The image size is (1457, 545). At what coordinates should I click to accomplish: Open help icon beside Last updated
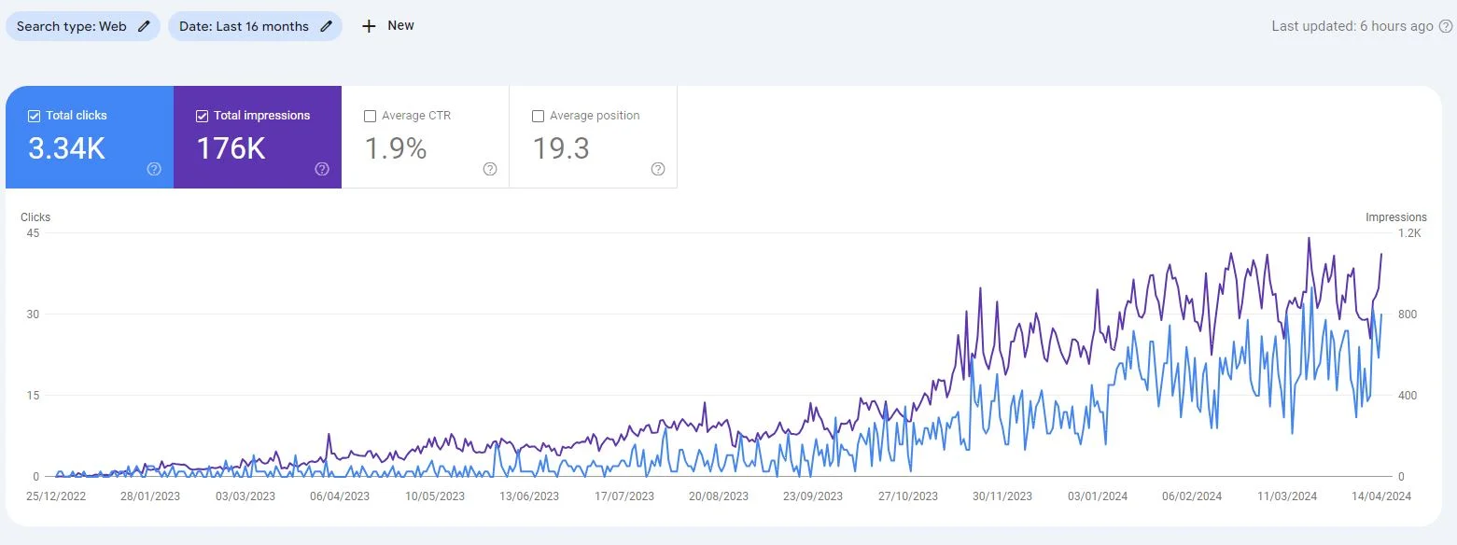click(1445, 26)
